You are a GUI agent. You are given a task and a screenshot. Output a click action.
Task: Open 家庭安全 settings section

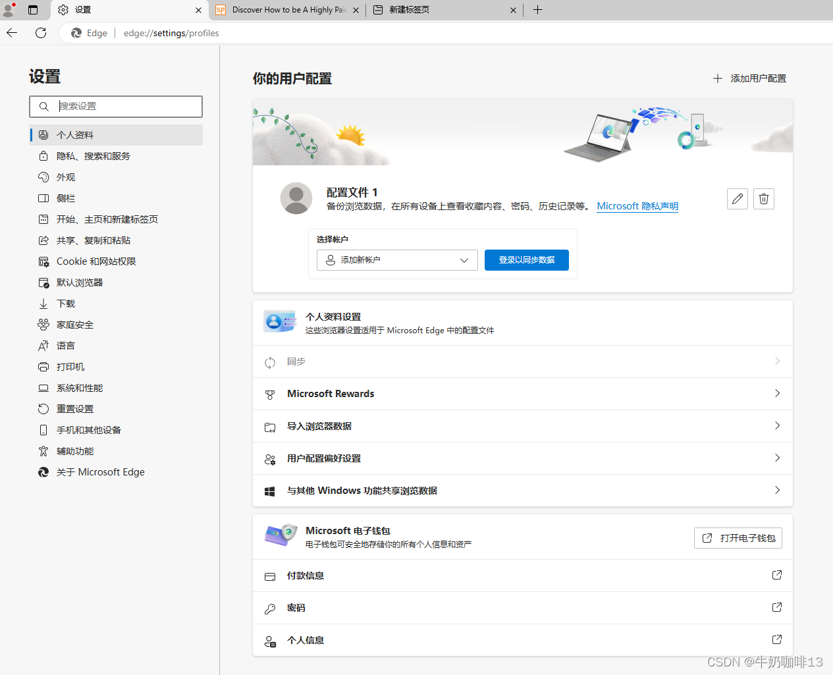(116, 325)
